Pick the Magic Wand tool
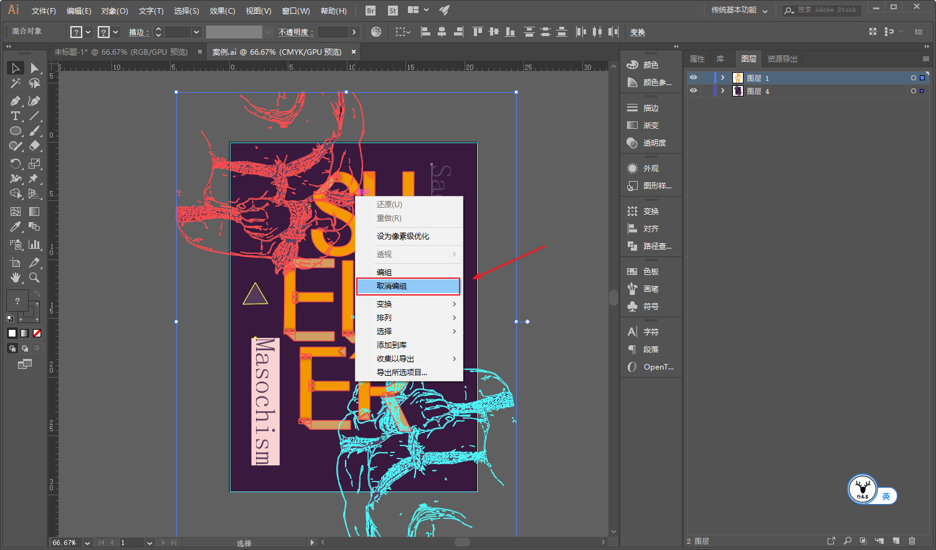This screenshot has width=936, height=550. pyautogui.click(x=16, y=83)
